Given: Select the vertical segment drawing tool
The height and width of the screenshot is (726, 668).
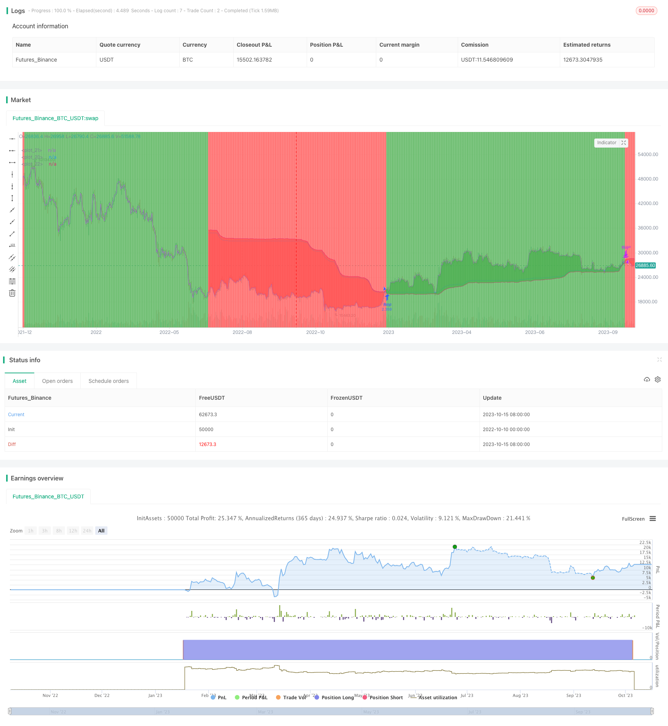Looking at the screenshot, I should tap(12, 198).
